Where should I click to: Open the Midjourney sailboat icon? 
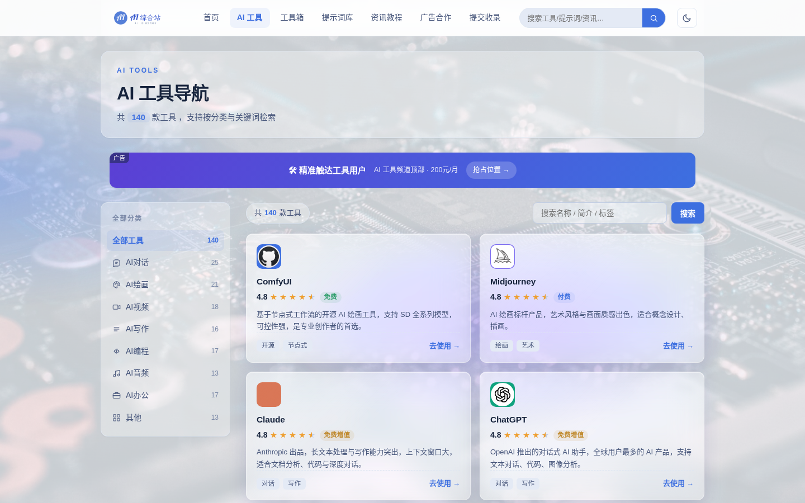[x=503, y=257]
